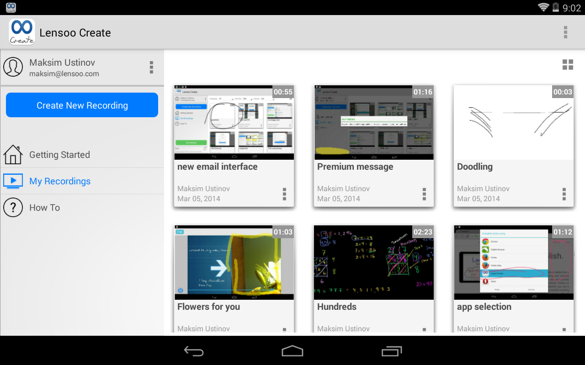Open Maksim Ustinov account options menu
Viewport: 585px width, 365px height.
[151, 68]
